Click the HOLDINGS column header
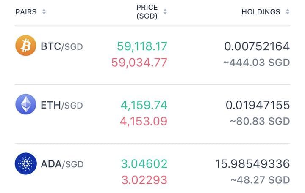This screenshot has width=305, height=193. point(261,12)
